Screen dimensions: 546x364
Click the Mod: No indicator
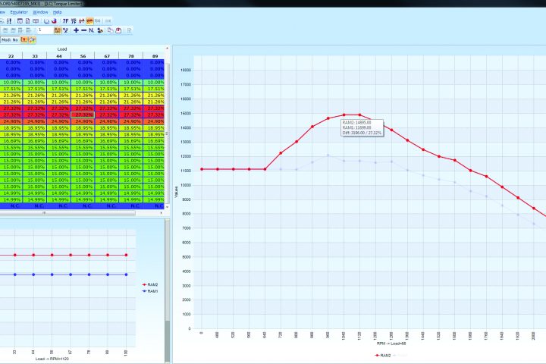click(9, 39)
